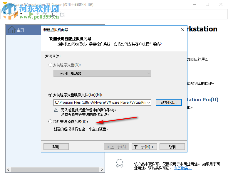This screenshot has height=178, width=228.
Task: Click the VMware app icon in title bar
Action: 5,4
